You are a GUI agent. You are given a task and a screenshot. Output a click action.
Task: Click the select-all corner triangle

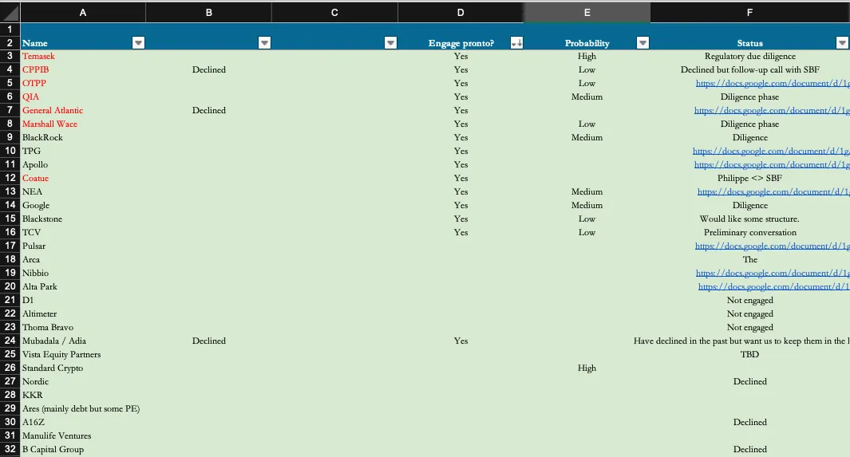[x=10, y=13]
